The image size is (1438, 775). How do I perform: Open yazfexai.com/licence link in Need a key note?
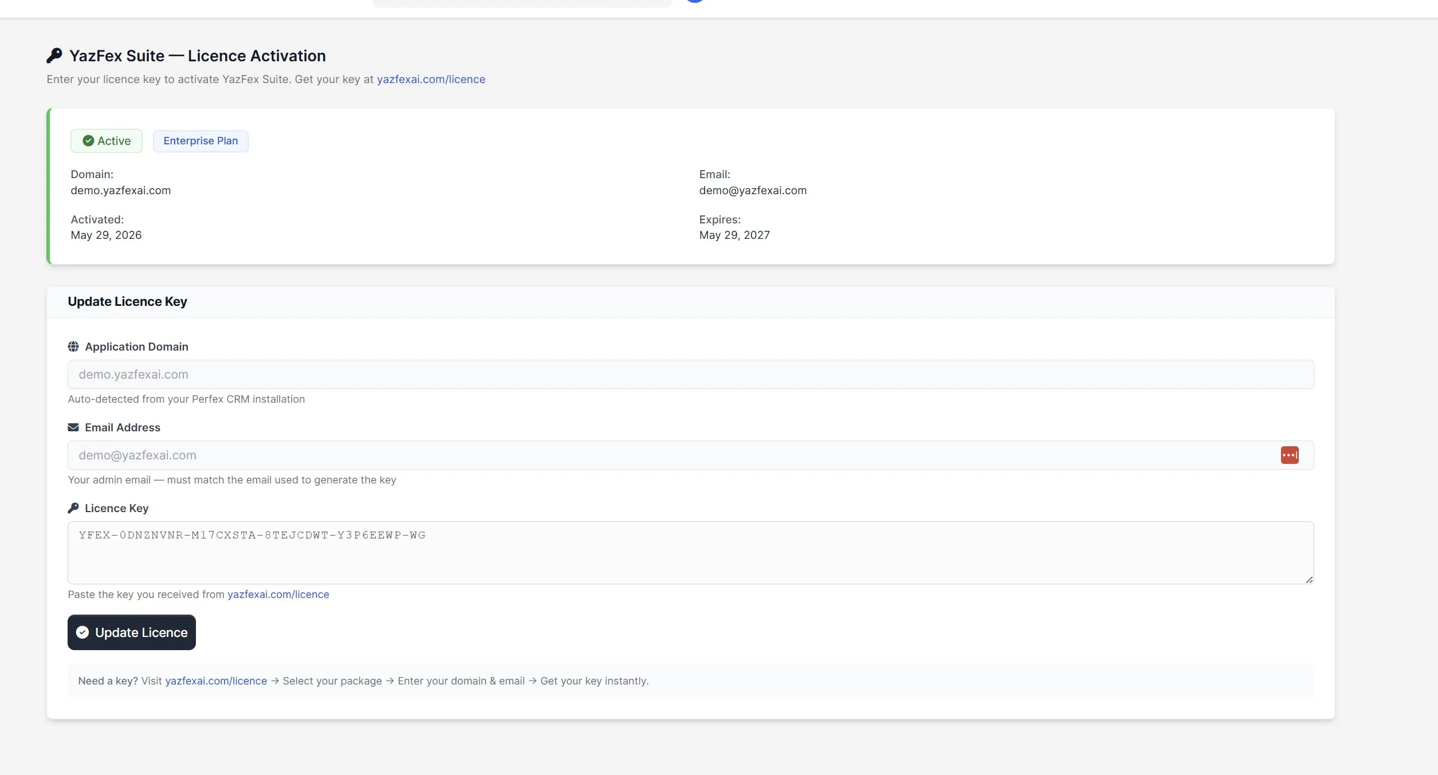[216, 681]
